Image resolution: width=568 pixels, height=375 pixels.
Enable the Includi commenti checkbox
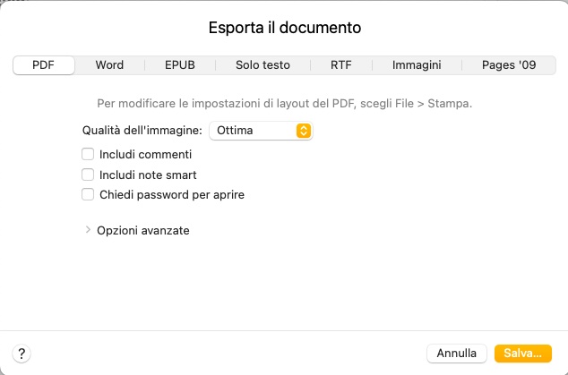(88, 154)
